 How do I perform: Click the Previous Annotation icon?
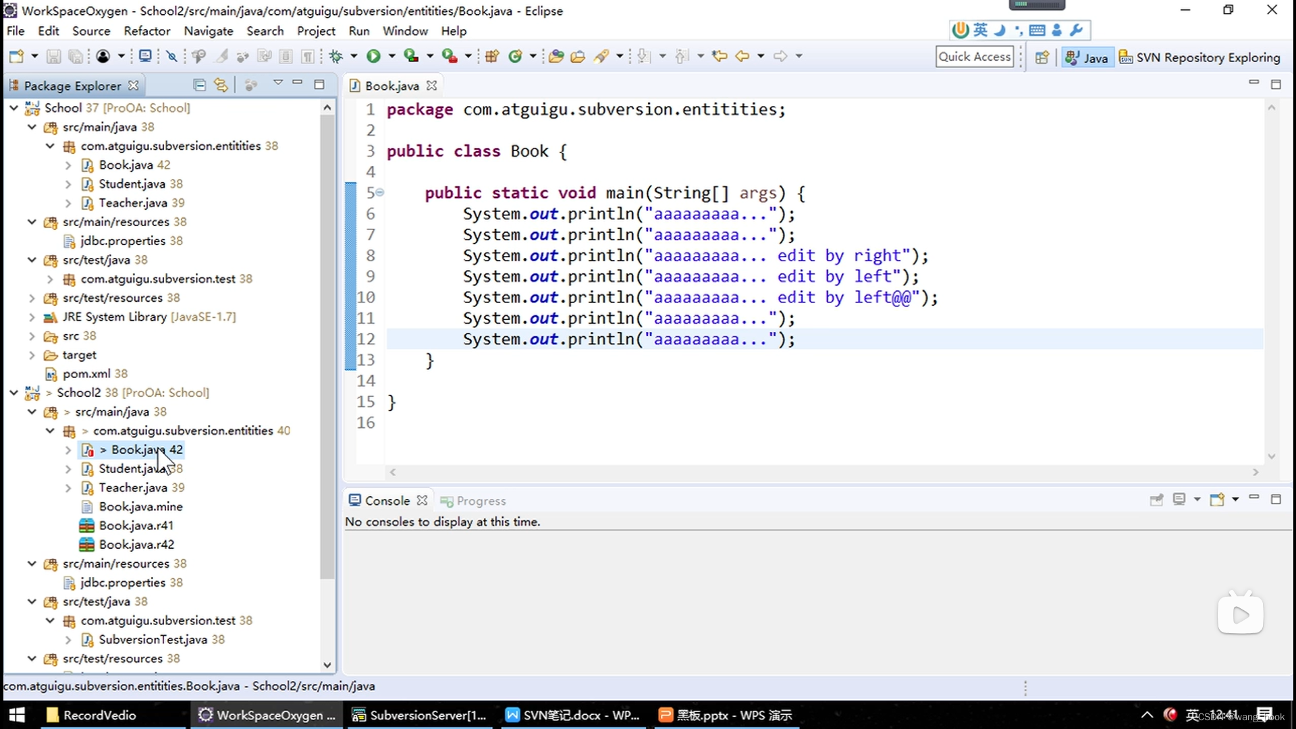click(682, 56)
